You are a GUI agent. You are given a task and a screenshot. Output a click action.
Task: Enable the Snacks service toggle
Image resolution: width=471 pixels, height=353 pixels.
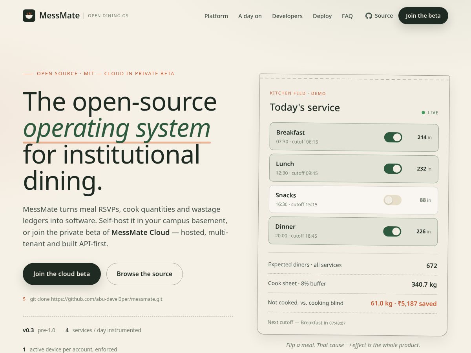(392, 200)
